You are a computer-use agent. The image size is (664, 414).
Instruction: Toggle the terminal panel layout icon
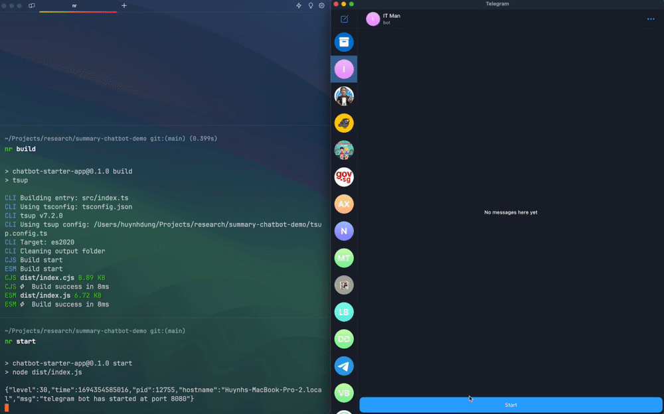pos(32,5)
